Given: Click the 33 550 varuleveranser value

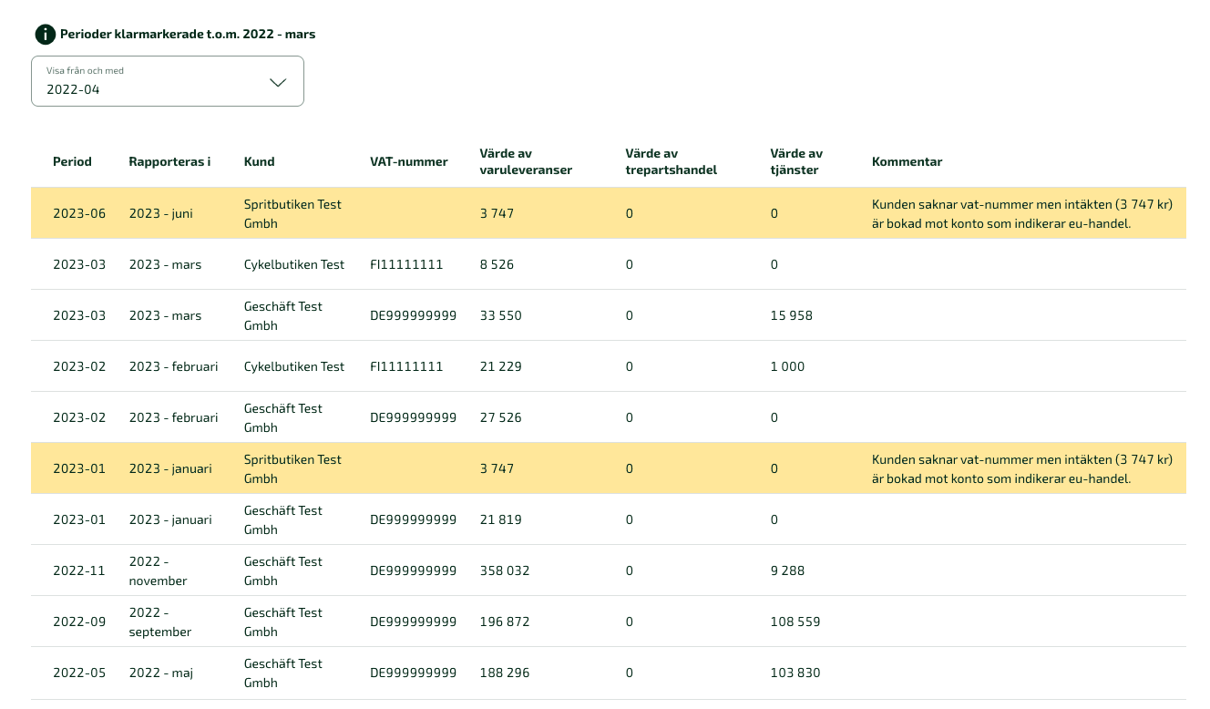Looking at the screenshot, I should point(500,315).
